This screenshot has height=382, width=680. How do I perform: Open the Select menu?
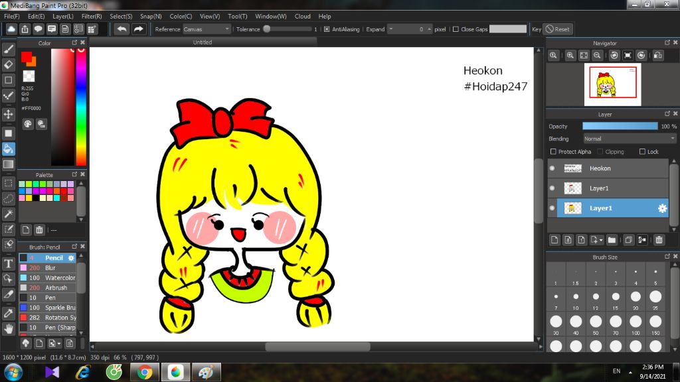pos(121,16)
